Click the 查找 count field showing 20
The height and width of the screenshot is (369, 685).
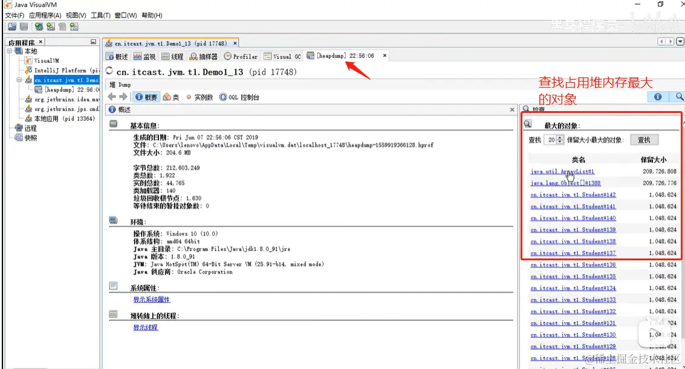point(551,140)
